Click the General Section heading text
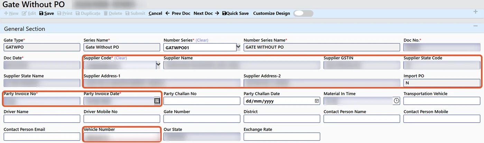Viewport: 484px width, 143px height. coord(25,29)
